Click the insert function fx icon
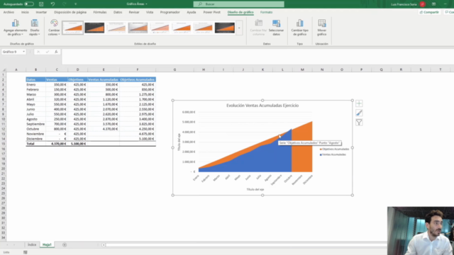The height and width of the screenshot is (255, 454). point(56,52)
